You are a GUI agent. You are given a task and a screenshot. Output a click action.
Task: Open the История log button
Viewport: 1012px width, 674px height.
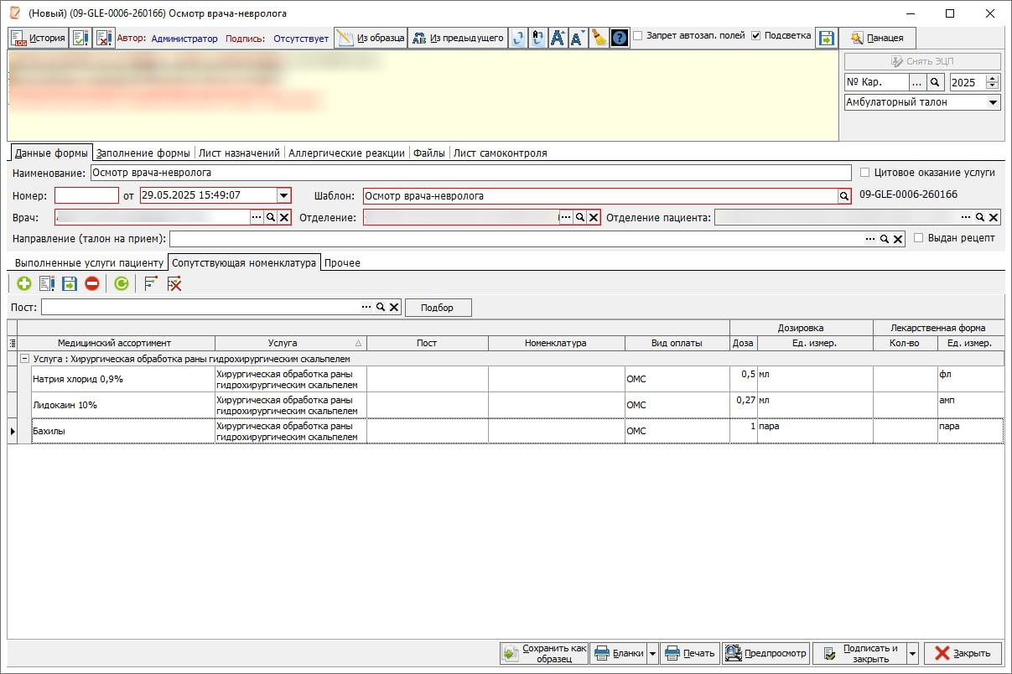(x=38, y=38)
